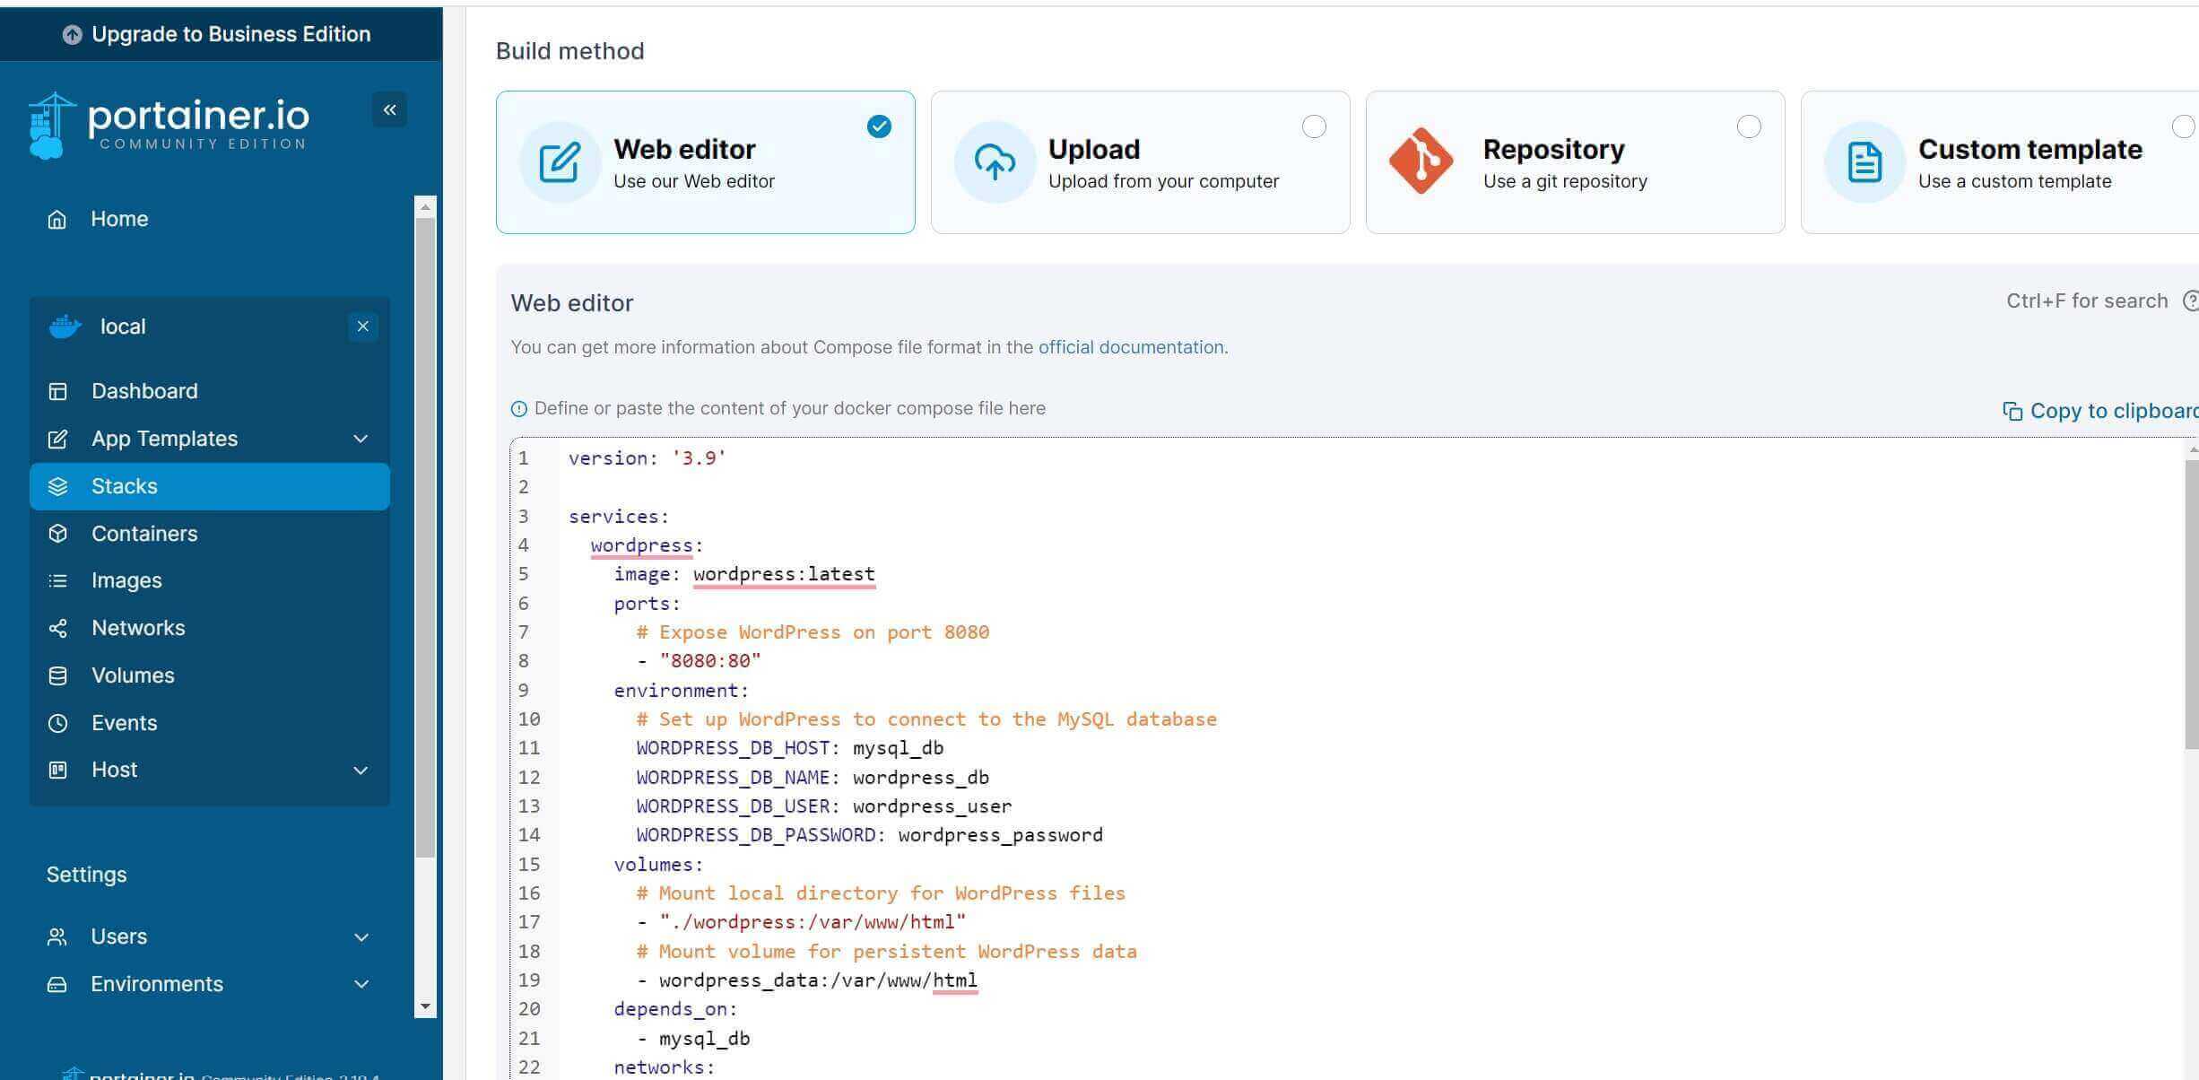Expand the App Templates chevron
The height and width of the screenshot is (1080, 2199).
(x=361, y=439)
